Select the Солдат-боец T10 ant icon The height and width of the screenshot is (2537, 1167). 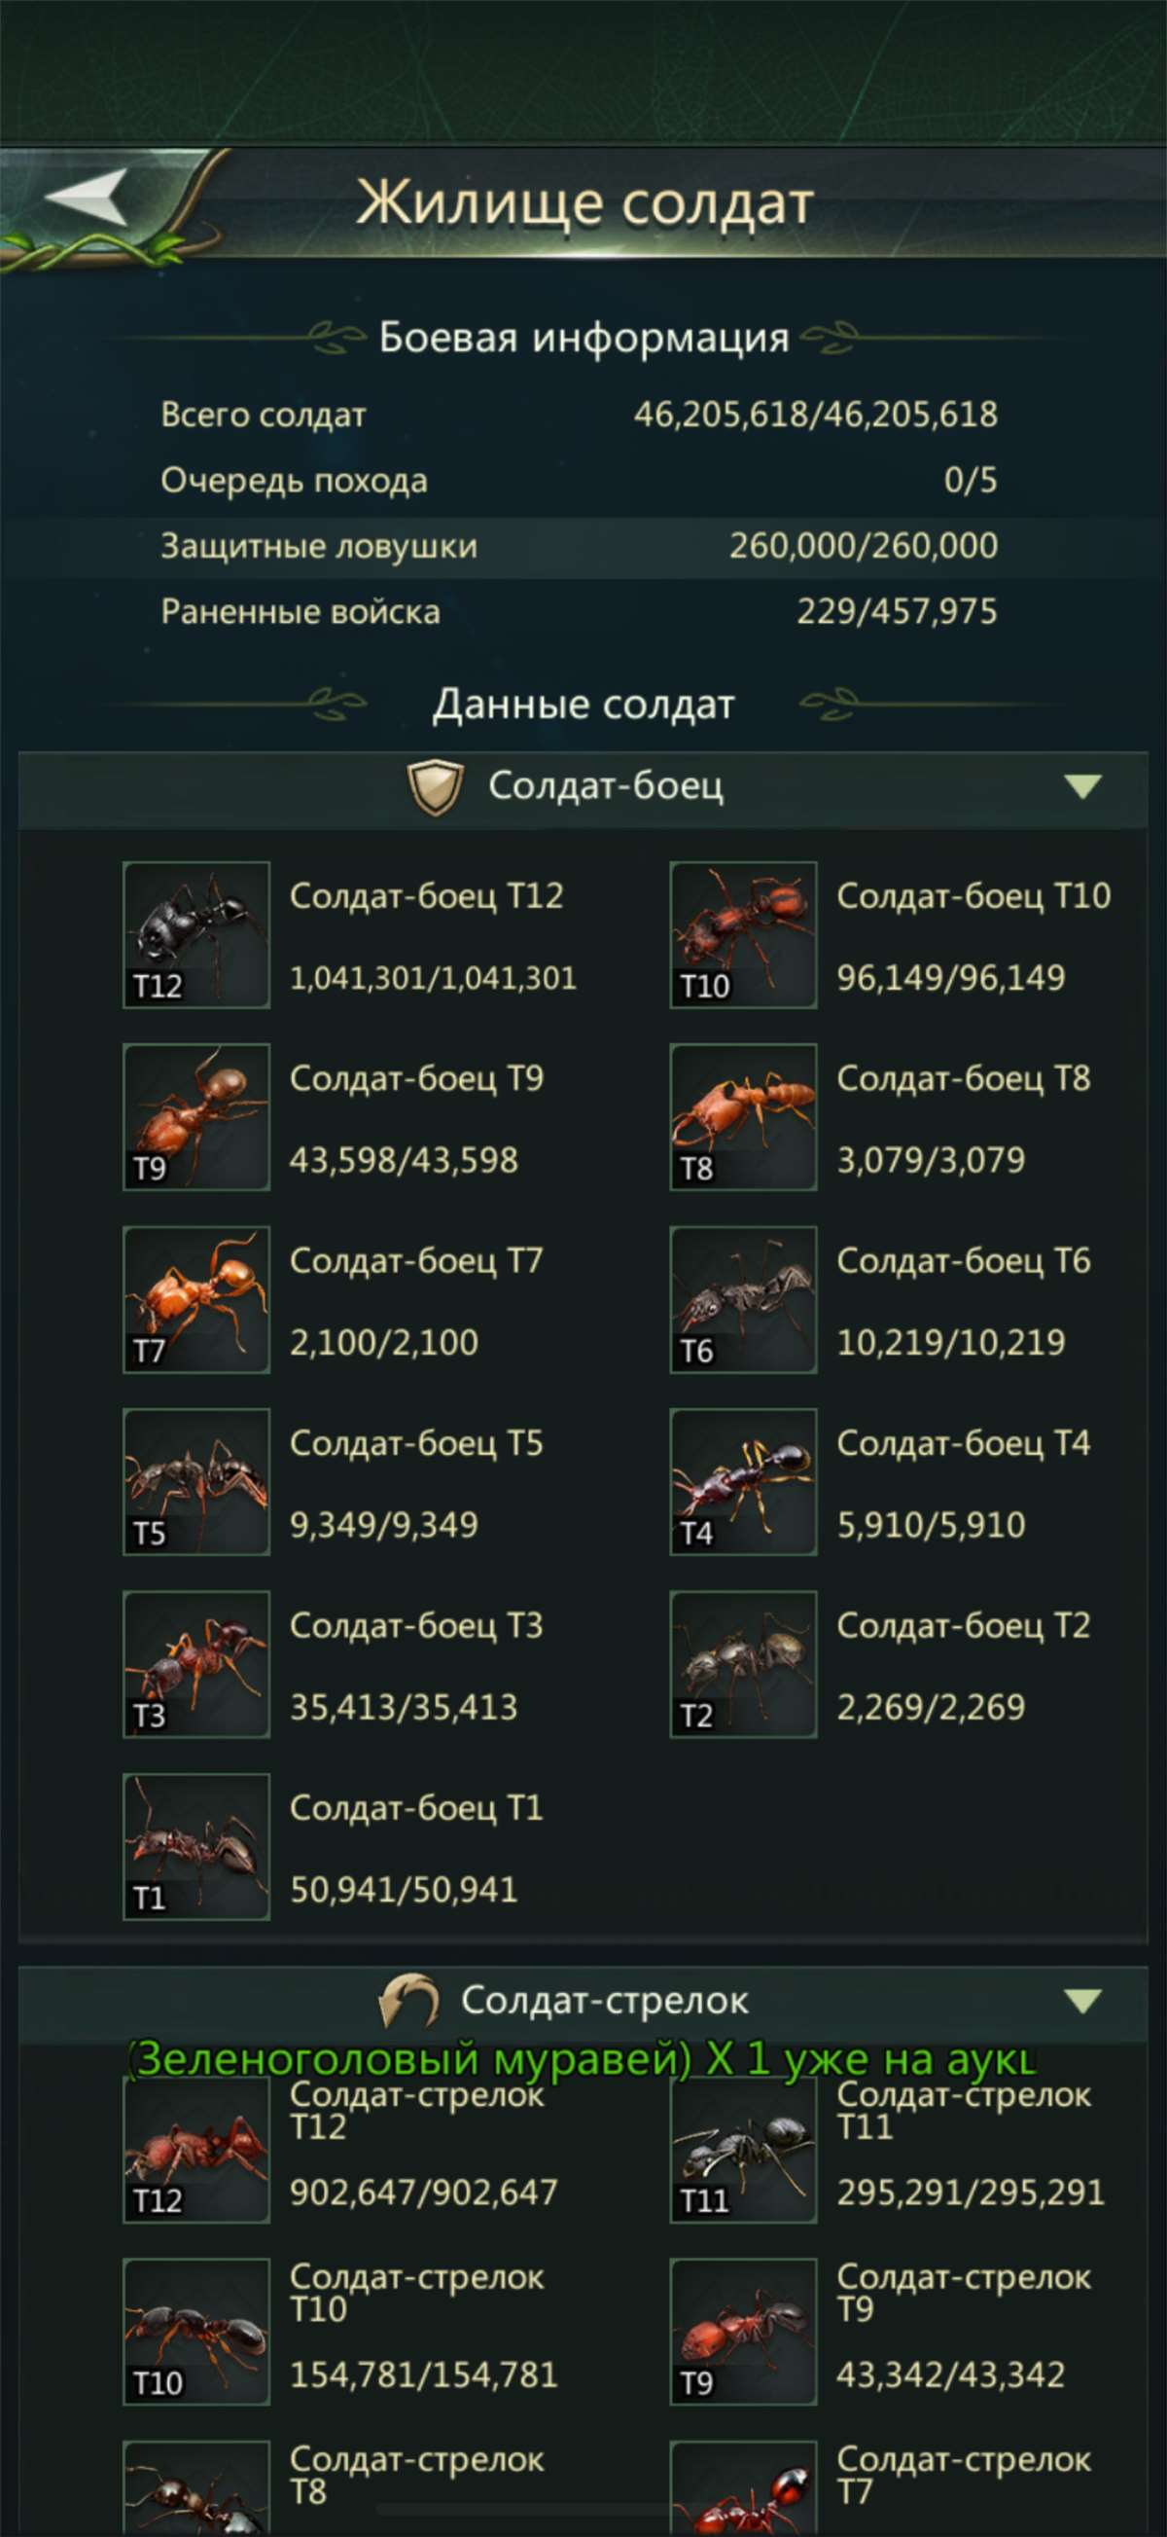pos(743,934)
